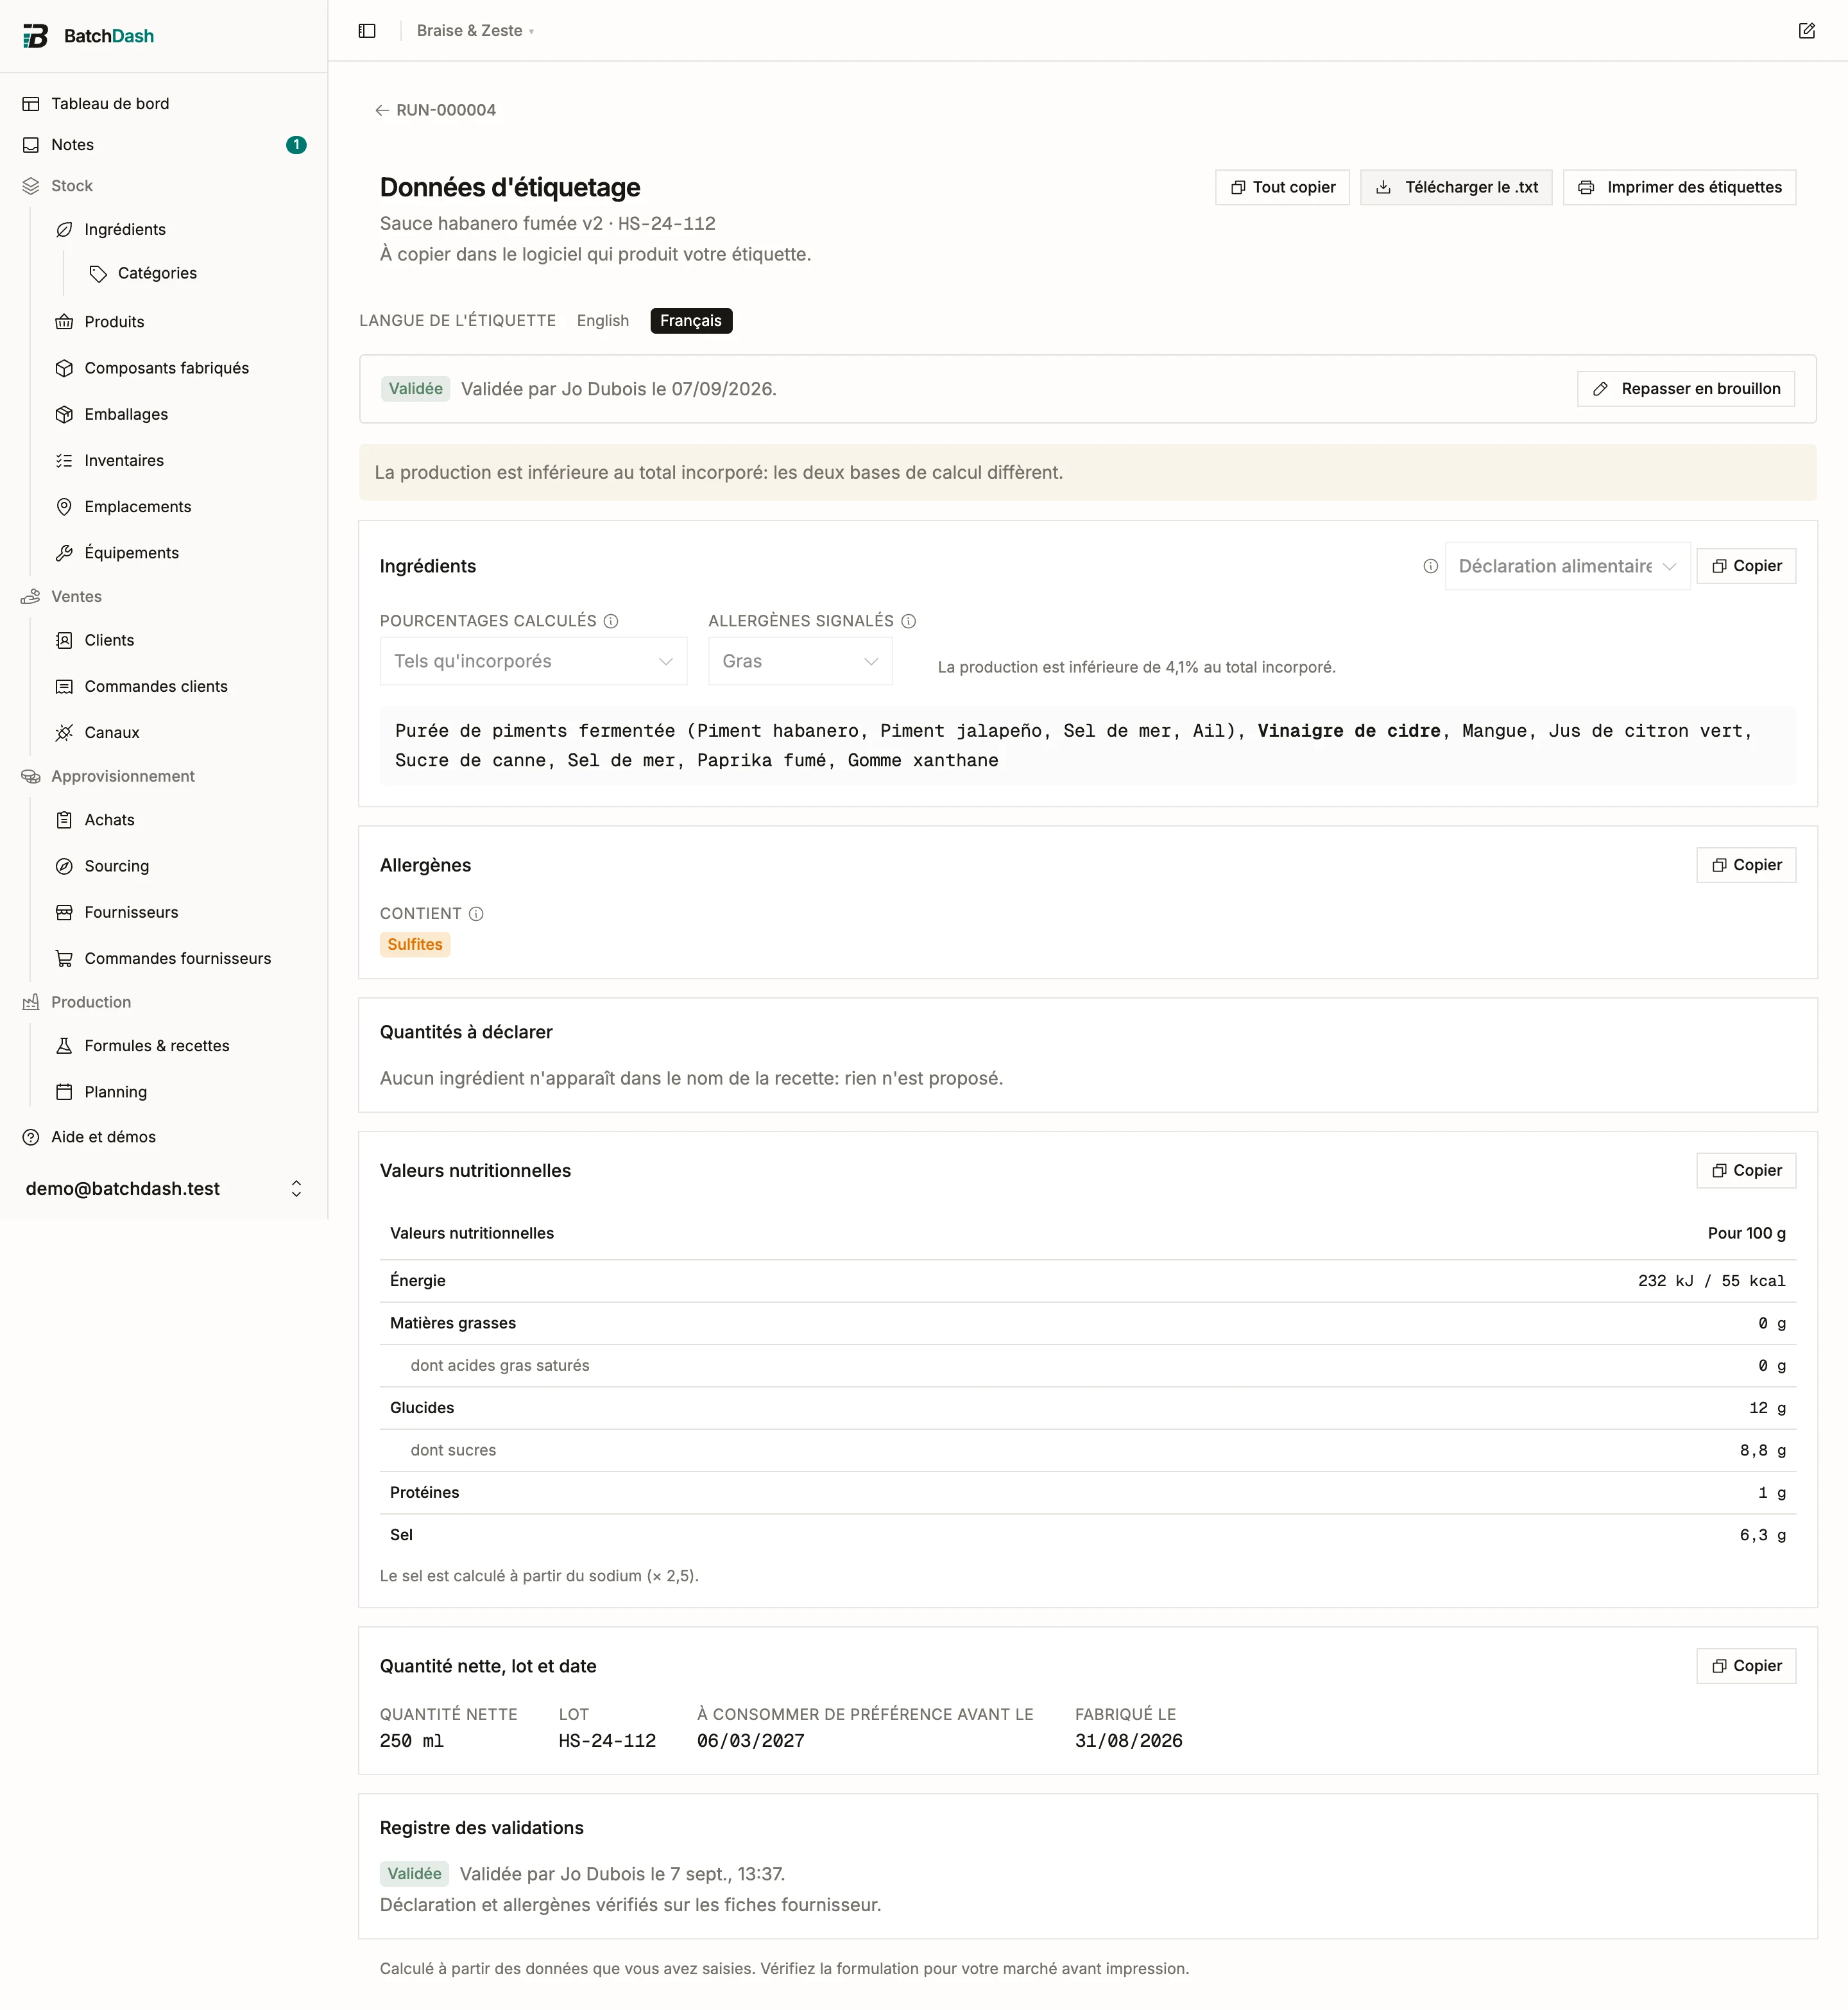Collapse the Production sidebar group
1848x2010 pixels.
pyautogui.click(x=91, y=1002)
